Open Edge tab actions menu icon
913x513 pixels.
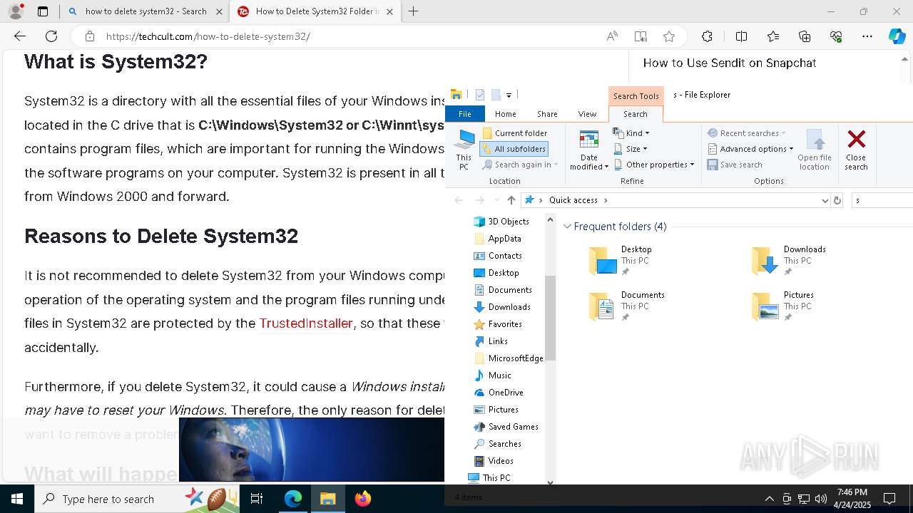tap(43, 11)
